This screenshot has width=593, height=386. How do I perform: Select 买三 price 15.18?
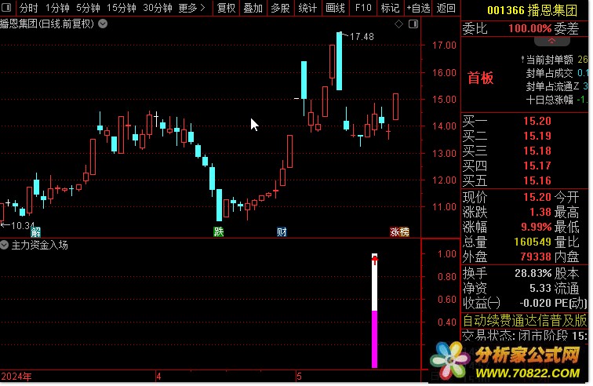[537, 151]
